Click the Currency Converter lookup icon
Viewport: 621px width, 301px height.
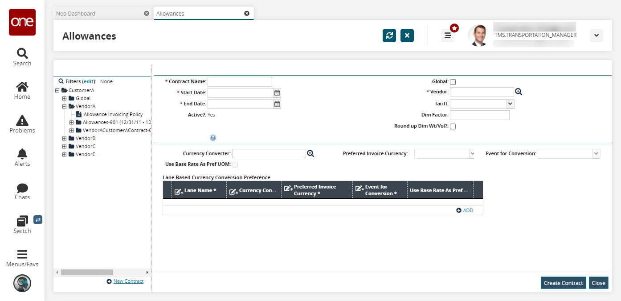(310, 153)
